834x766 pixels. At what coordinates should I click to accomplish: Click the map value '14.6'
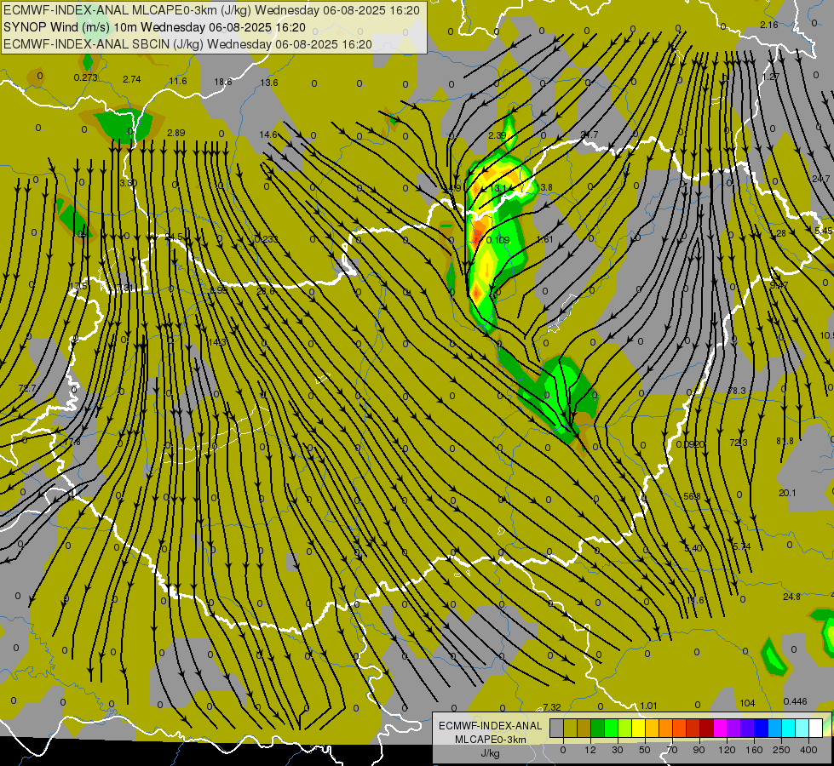point(268,134)
